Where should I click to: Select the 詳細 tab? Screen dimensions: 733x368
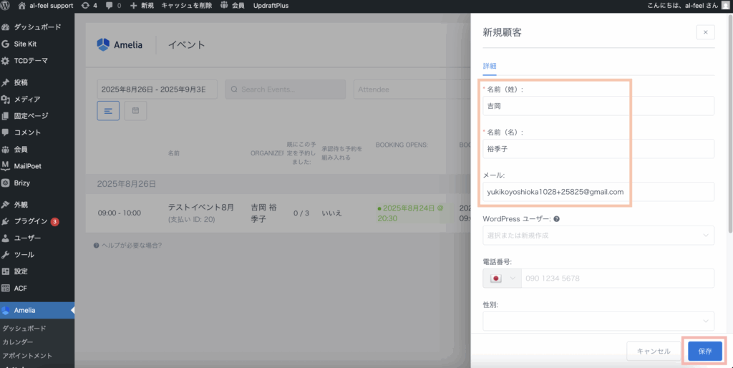tap(490, 66)
